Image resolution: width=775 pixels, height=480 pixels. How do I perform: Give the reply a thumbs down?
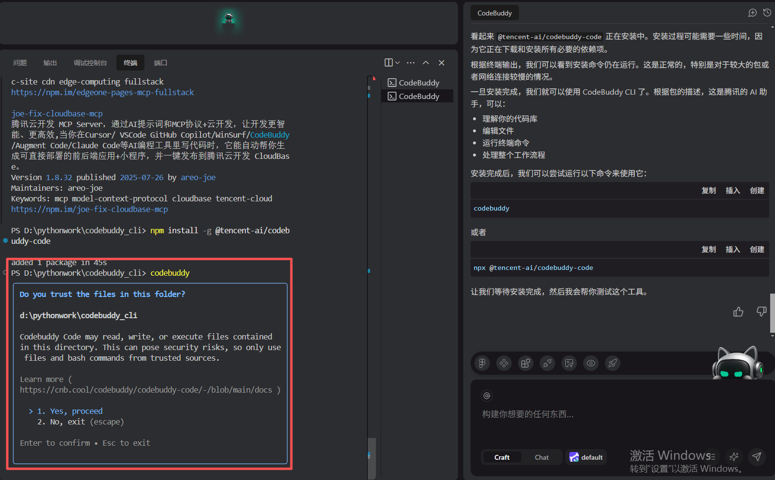pos(761,312)
